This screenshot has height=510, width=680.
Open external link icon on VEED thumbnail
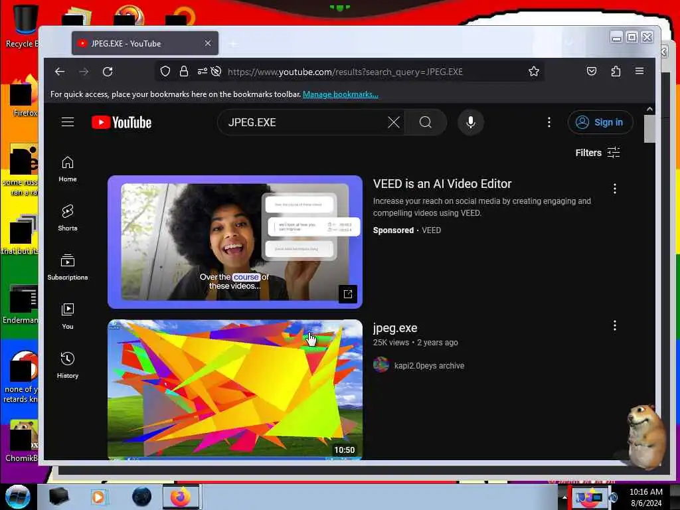(x=348, y=294)
